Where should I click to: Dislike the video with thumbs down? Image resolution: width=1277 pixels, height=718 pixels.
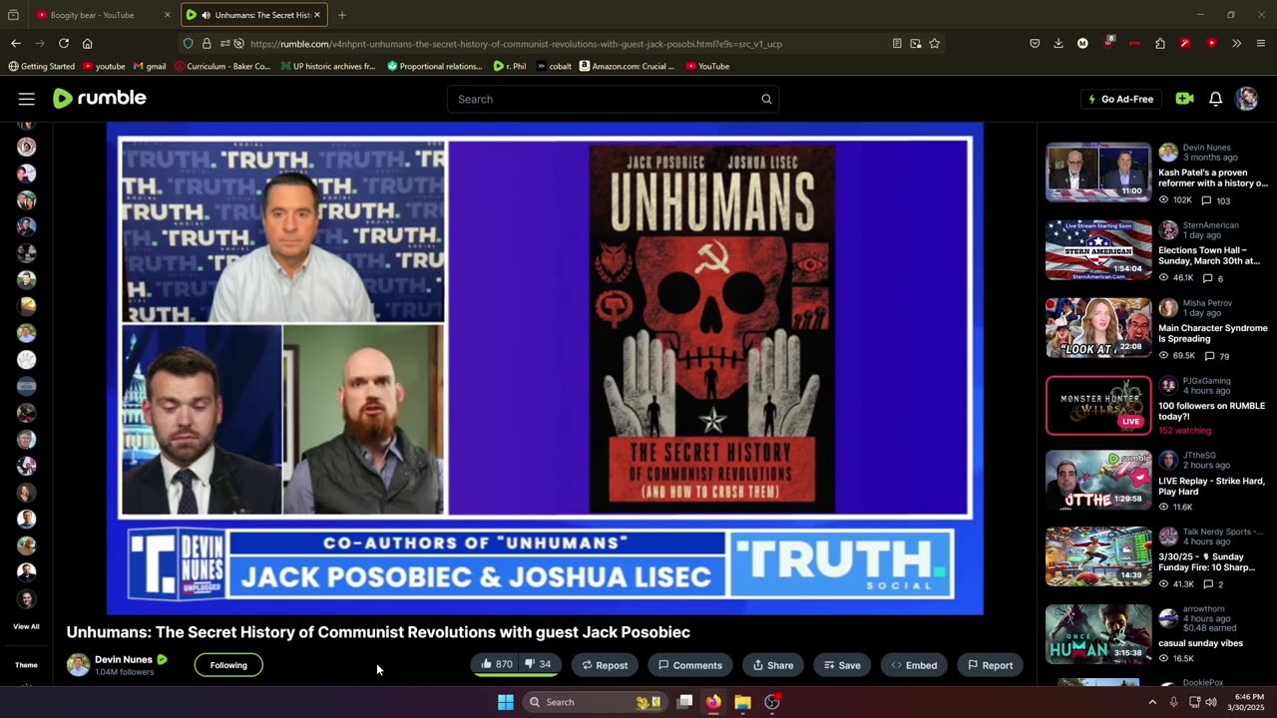click(539, 664)
